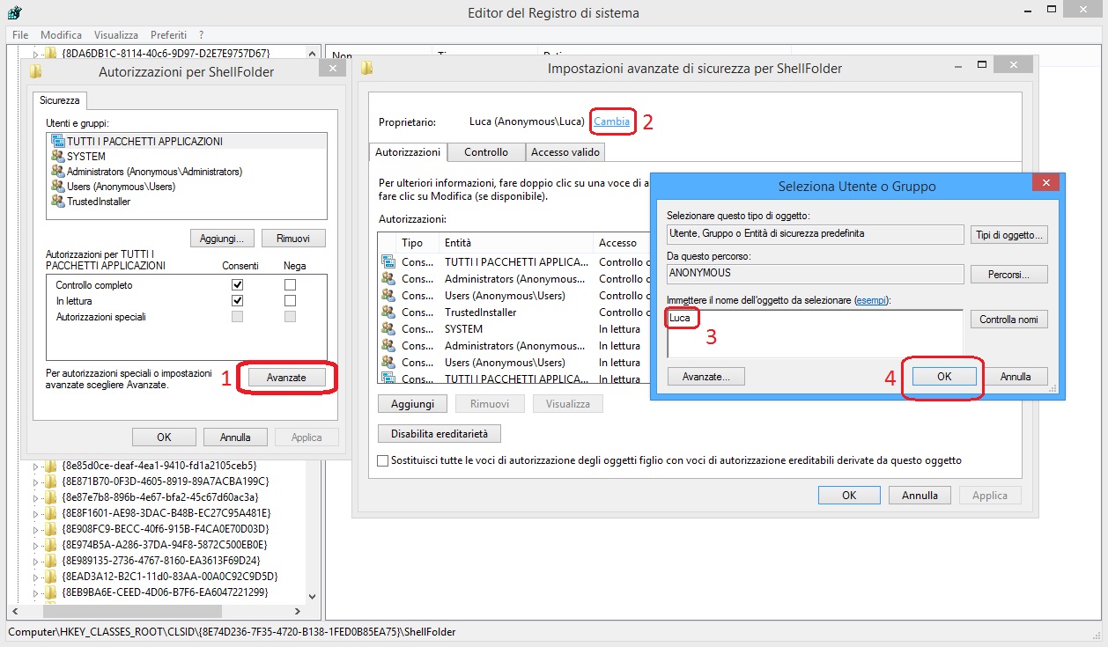
Task: Click the icon of SYSTEM In lettura entry row
Action: coord(388,328)
